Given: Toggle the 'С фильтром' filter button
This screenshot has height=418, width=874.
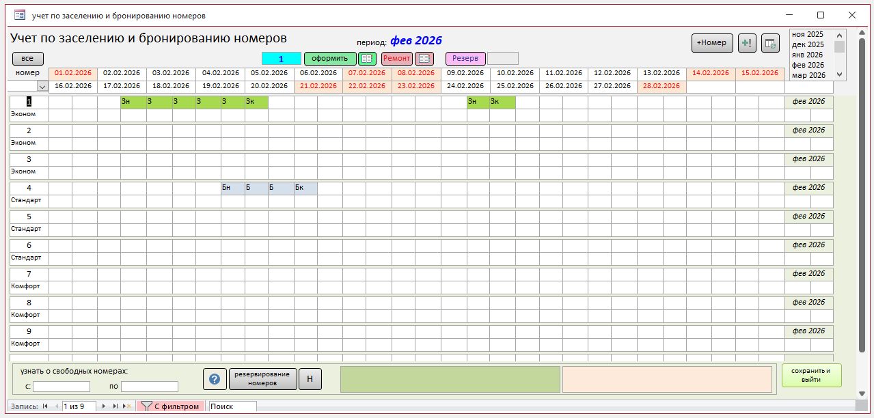Looking at the screenshot, I should 171,406.
